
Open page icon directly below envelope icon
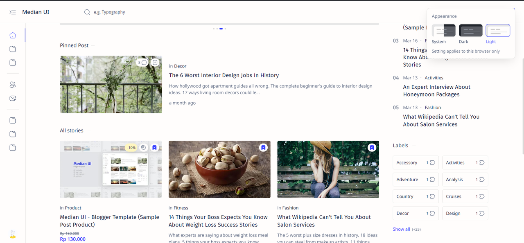(13, 120)
